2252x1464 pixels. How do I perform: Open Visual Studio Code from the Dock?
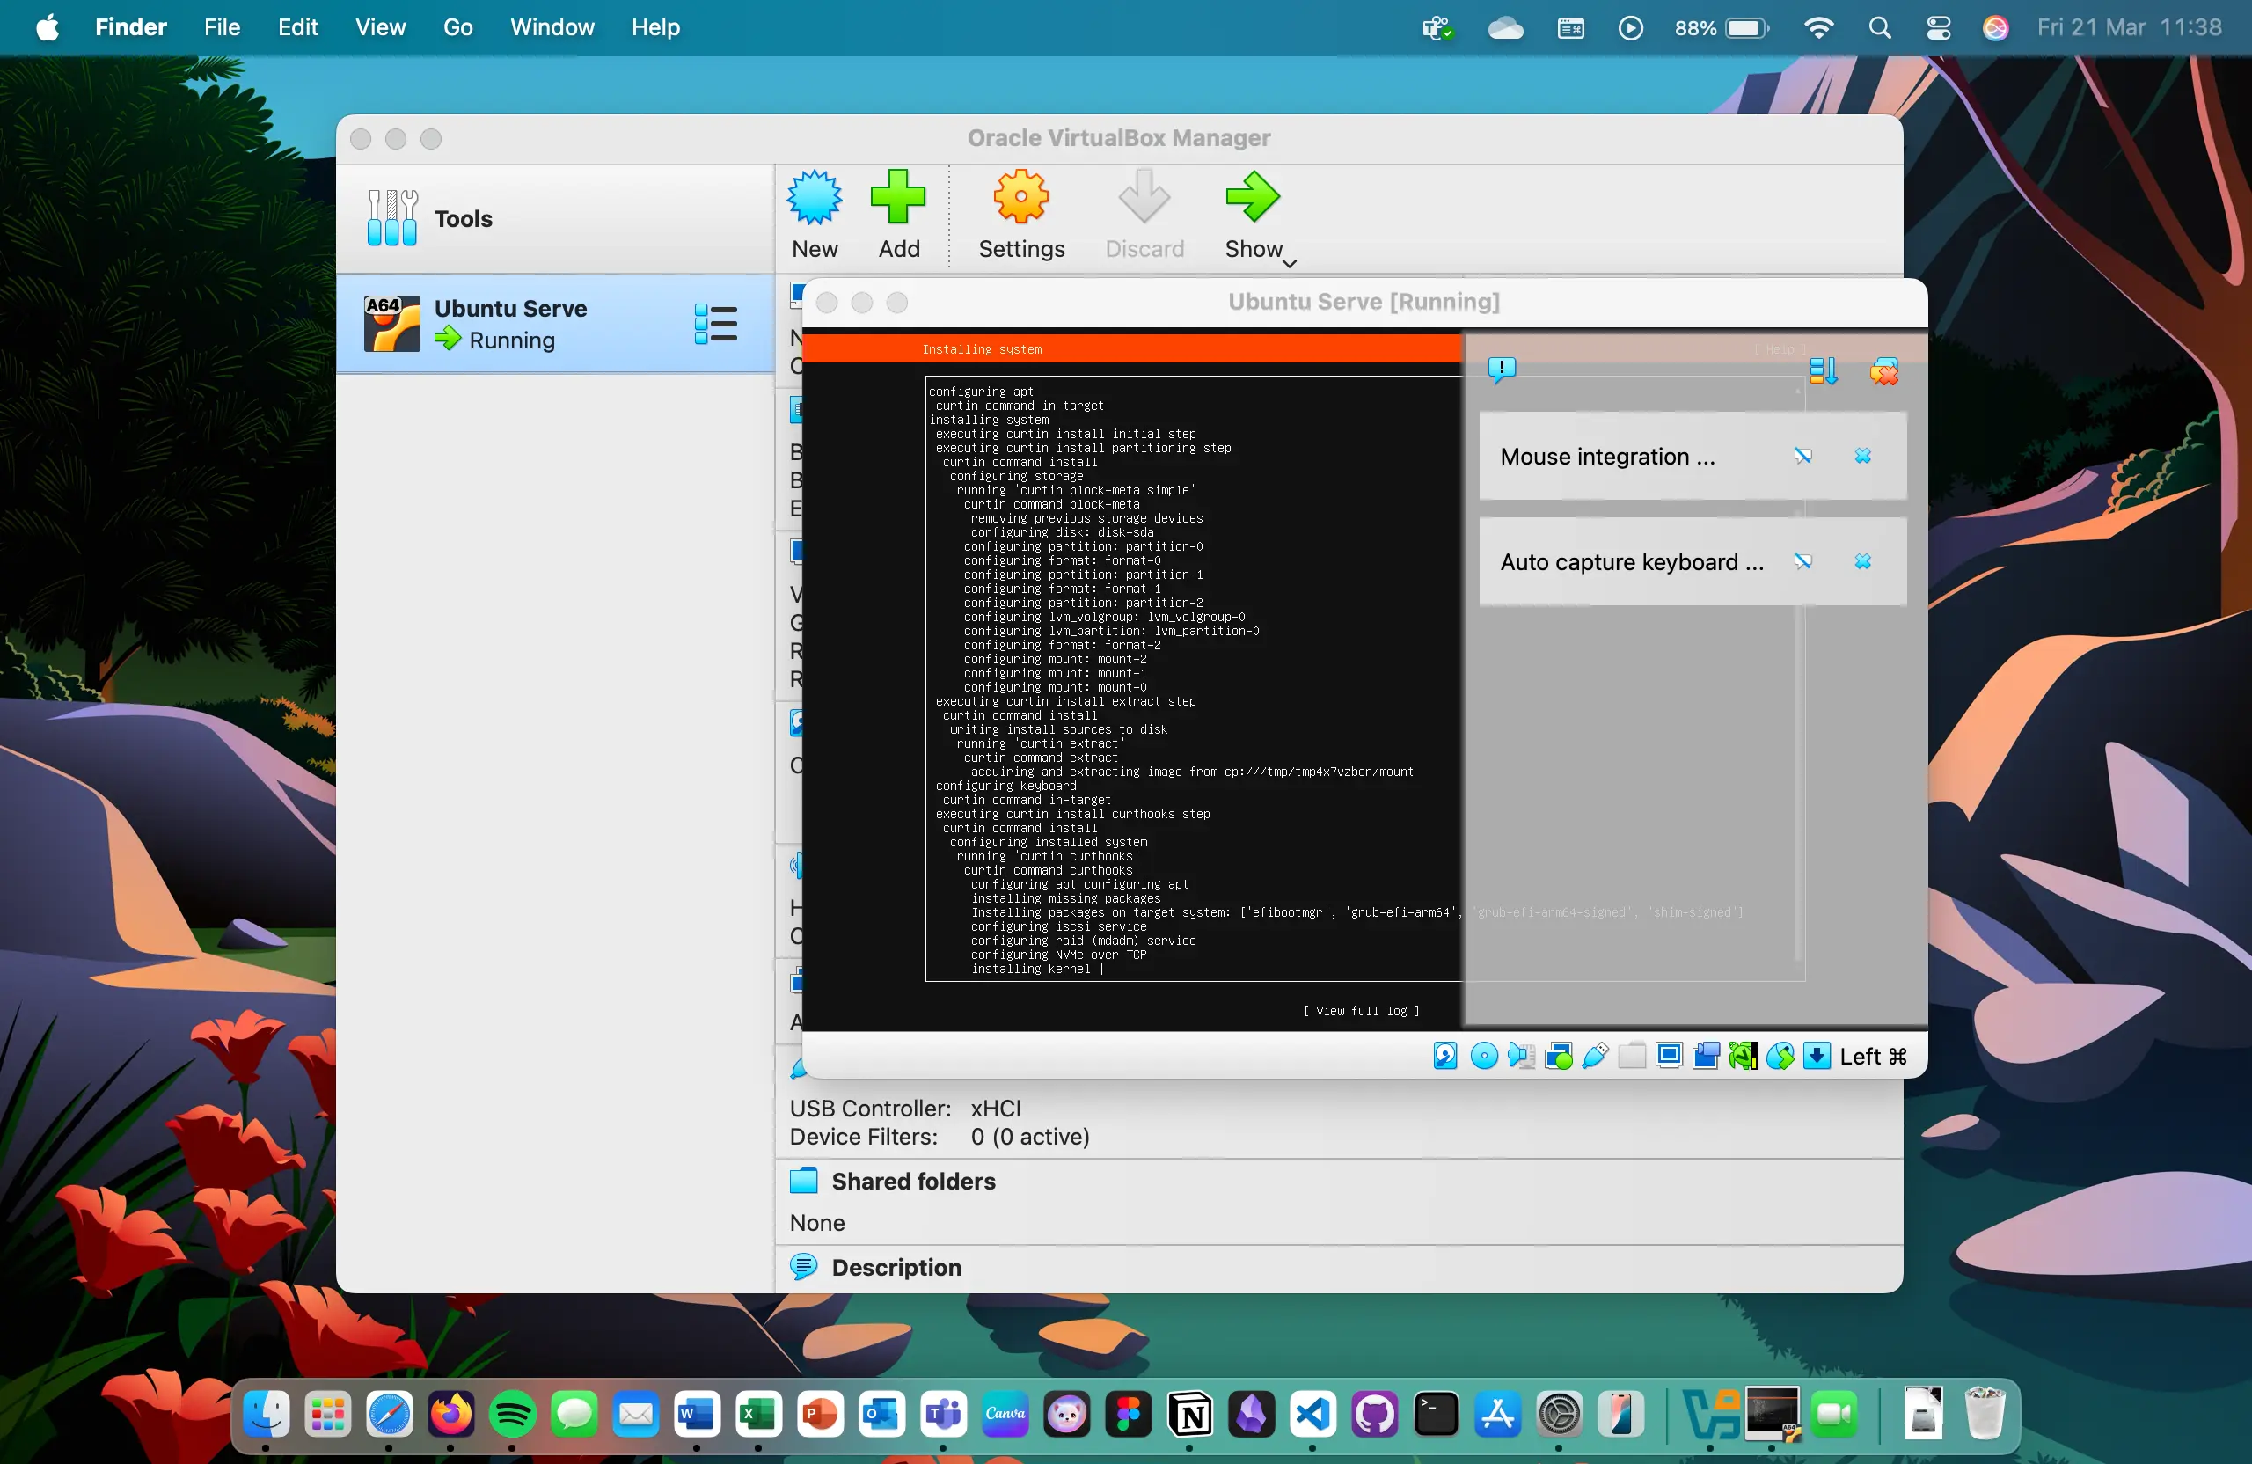(1312, 1415)
